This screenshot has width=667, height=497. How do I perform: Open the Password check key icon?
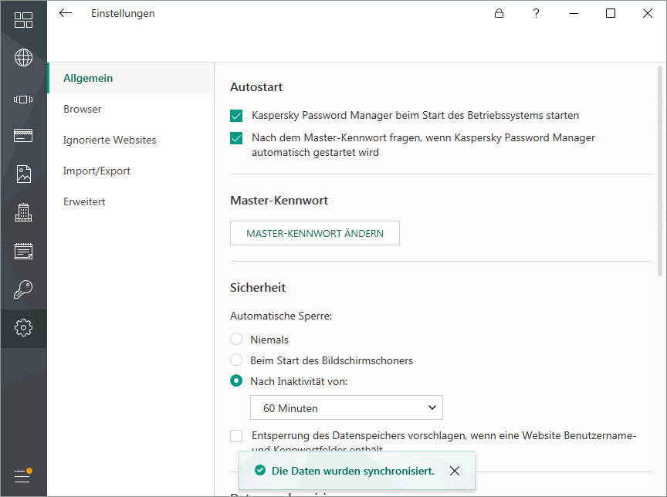pyautogui.click(x=23, y=289)
